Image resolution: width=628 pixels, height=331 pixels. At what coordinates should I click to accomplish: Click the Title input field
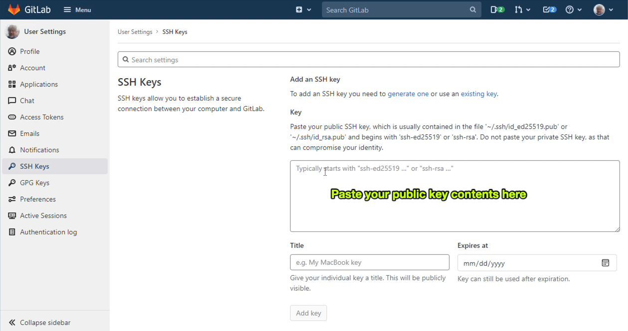tap(369, 262)
